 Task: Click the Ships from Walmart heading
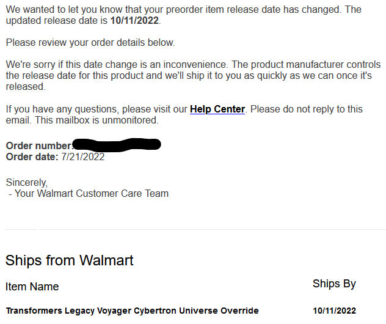pyautogui.click(x=69, y=260)
